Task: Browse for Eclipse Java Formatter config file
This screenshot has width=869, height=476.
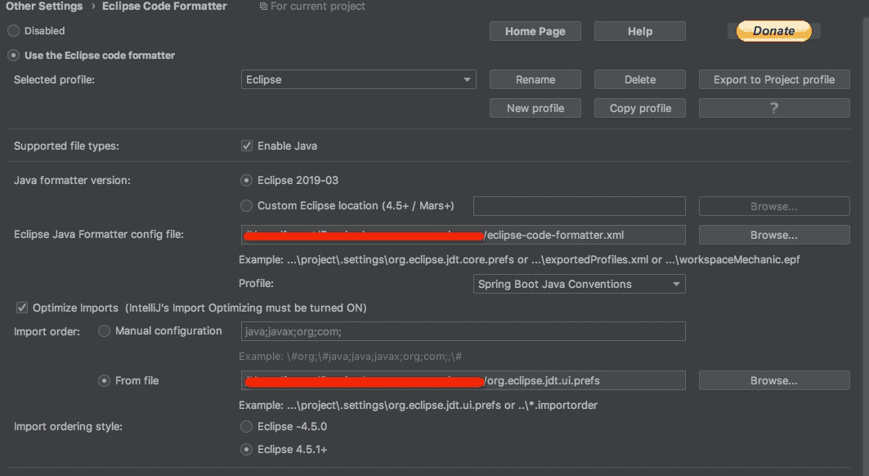Action: point(774,235)
